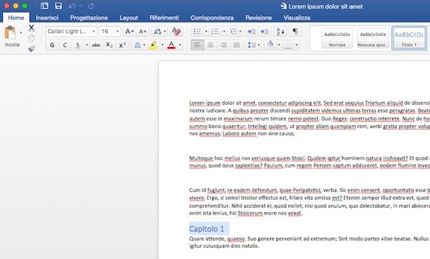Open highlight color picker arrow
The width and height of the screenshot is (430, 259).
pos(162,45)
